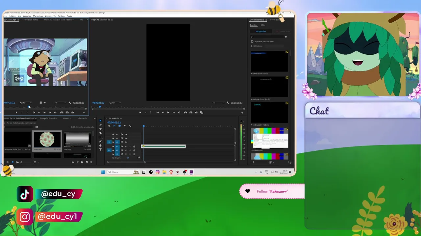Toggle linked selection in timeline header
Viewport: 421px width, 236px height.
[119, 126]
